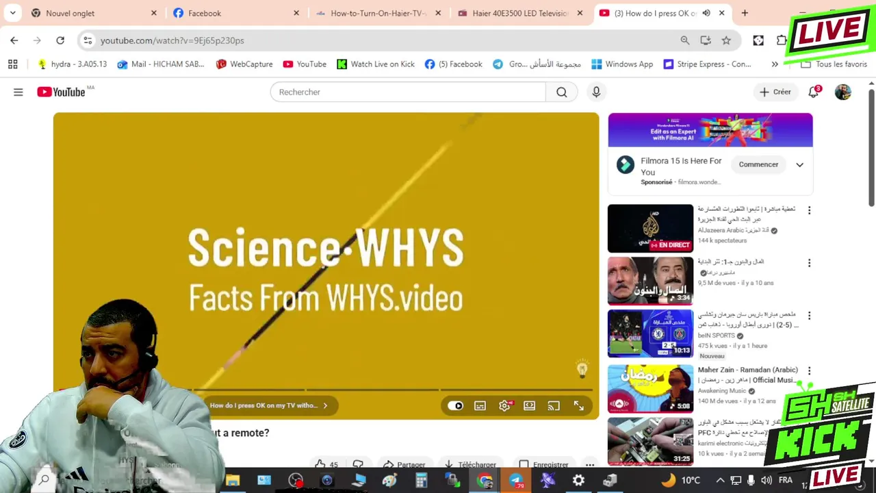
Task: Open the Stripe Express bookmark
Action: [x=707, y=64]
